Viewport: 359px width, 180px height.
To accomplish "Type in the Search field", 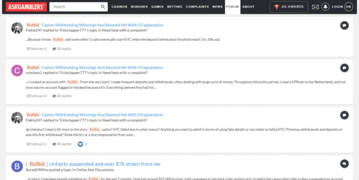I will point(75,7).
